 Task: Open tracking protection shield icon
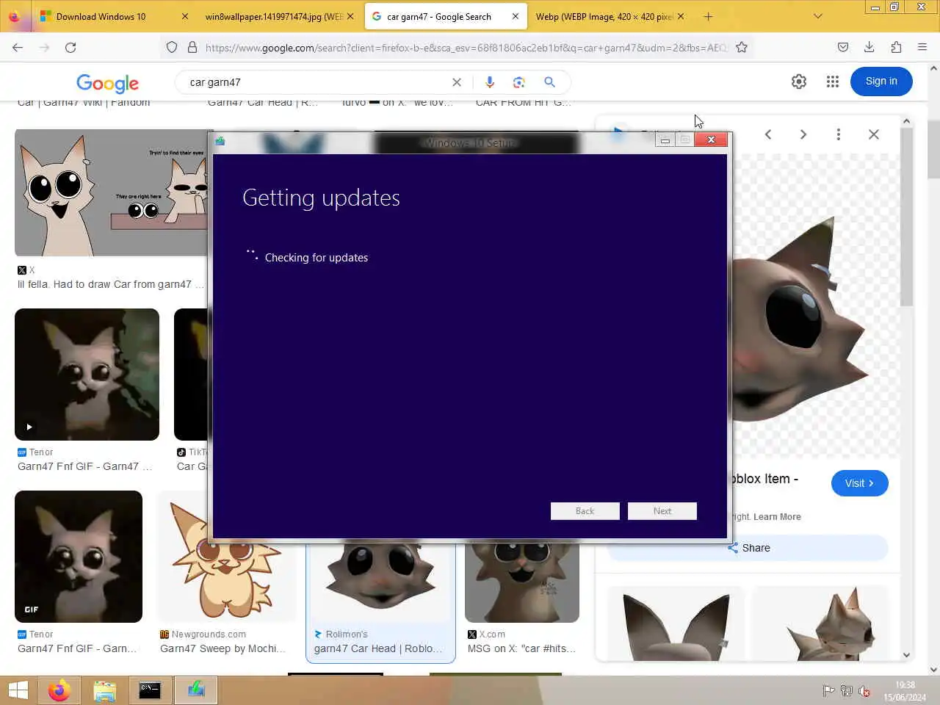coord(172,48)
